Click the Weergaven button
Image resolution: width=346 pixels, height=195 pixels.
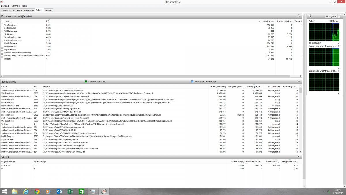coord(331,16)
